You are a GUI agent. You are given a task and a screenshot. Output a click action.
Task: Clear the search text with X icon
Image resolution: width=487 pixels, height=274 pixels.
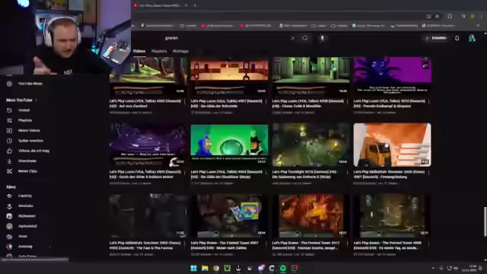(x=292, y=38)
